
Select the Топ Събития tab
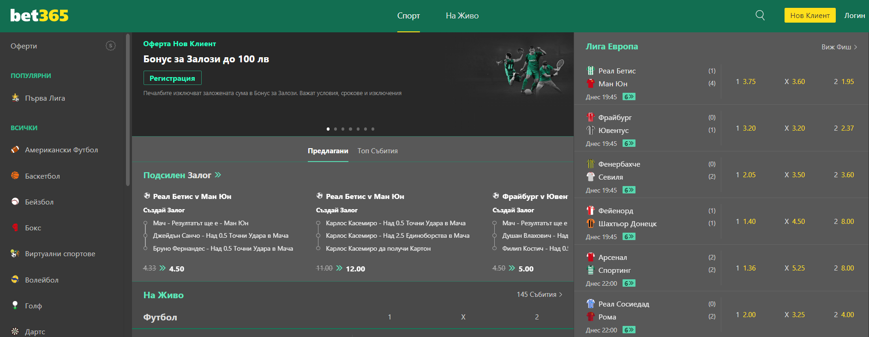pos(378,151)
